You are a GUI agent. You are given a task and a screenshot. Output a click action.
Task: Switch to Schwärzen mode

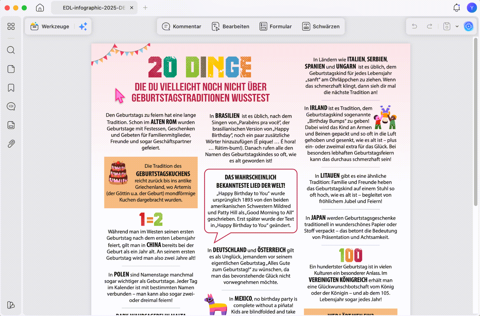[x=321, y=26]
